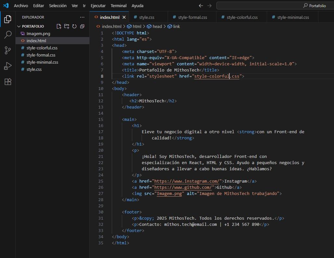Switch to the style-formal.css tab
This screenshot has width=334, height=258.
click(x=192, y=17)
